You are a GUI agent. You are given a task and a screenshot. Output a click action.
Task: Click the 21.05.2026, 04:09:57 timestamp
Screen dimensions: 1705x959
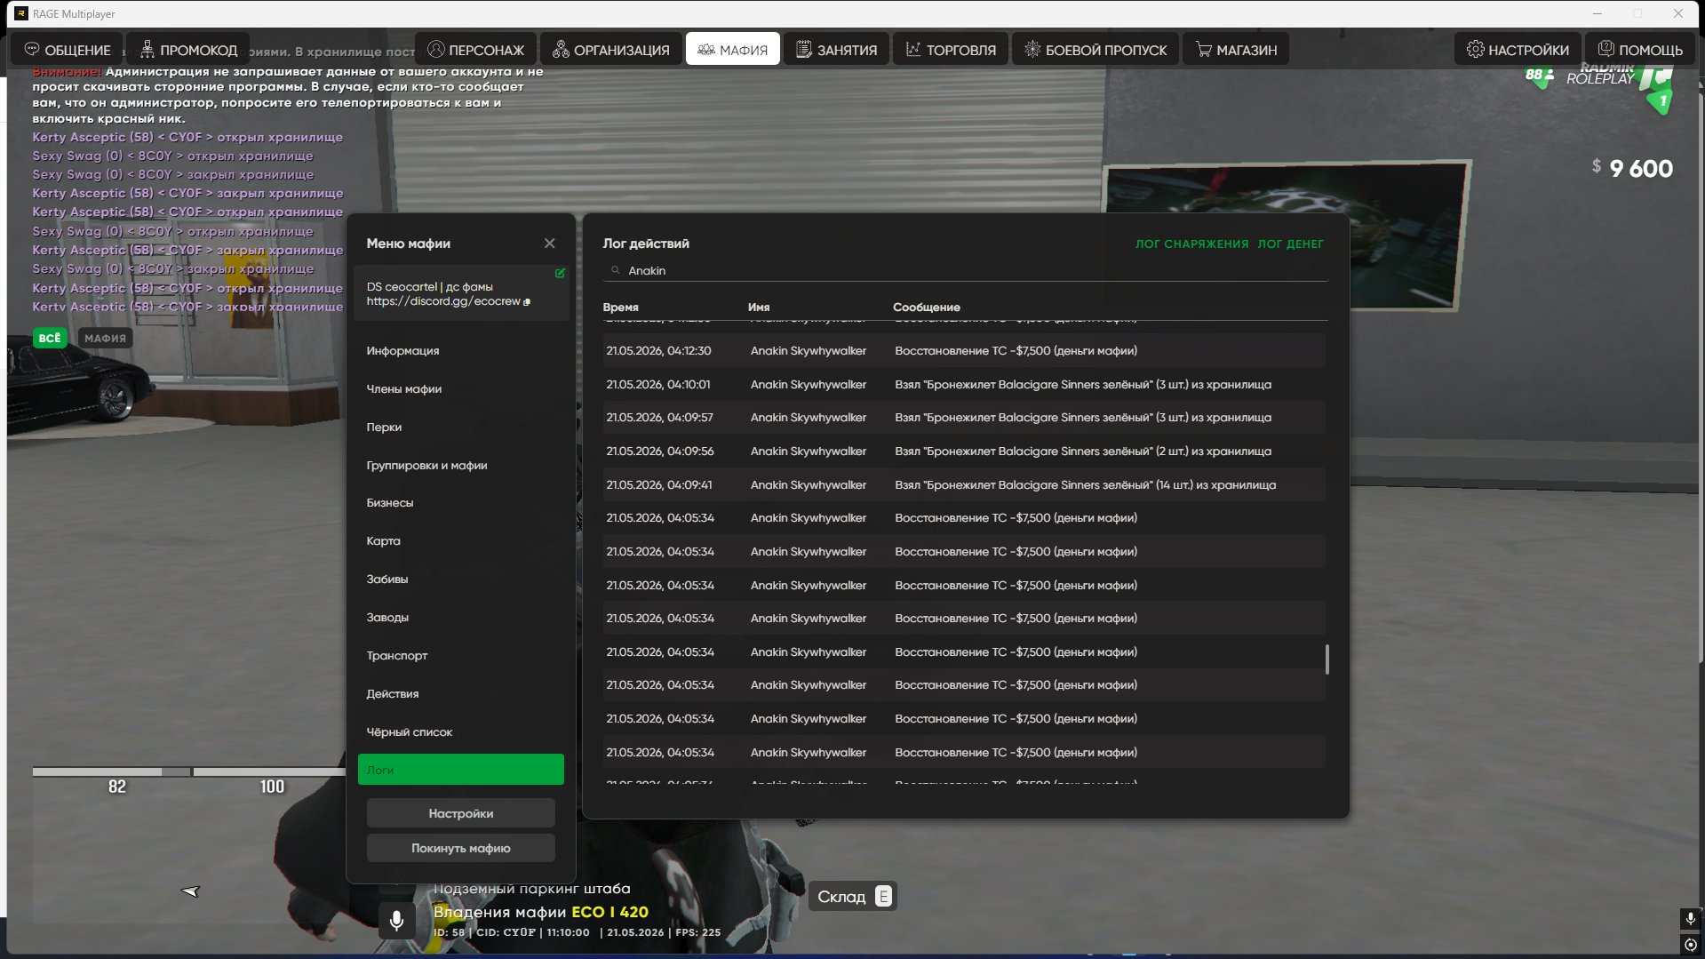(x=659, y=418)
